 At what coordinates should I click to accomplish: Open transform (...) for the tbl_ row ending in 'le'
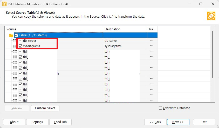point(152,73)
